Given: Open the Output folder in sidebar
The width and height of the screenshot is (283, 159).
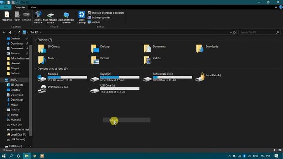Looking at the screenshot, I should 15,68.
